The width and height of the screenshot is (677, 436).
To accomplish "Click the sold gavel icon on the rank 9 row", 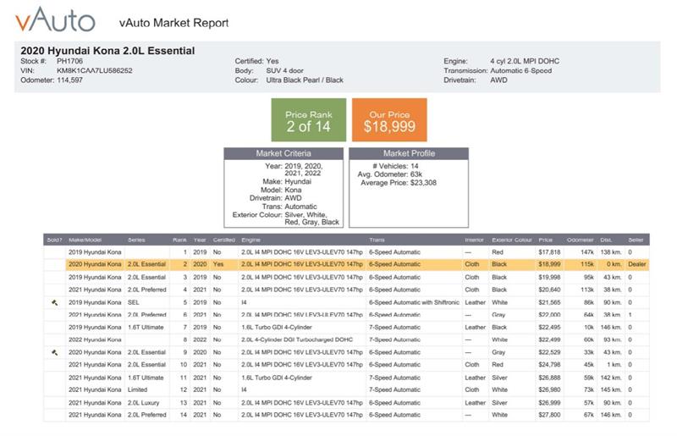I will 55,352.
